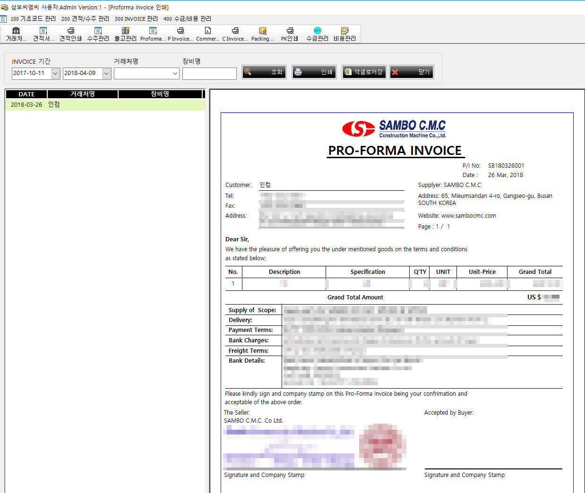Expand the end date 2018-04-09 dropdown
Screen dimensions: 585x493
pos(106,73)
